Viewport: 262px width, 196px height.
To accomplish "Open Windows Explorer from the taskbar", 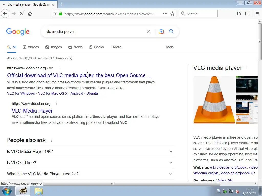I will [39, 191].
